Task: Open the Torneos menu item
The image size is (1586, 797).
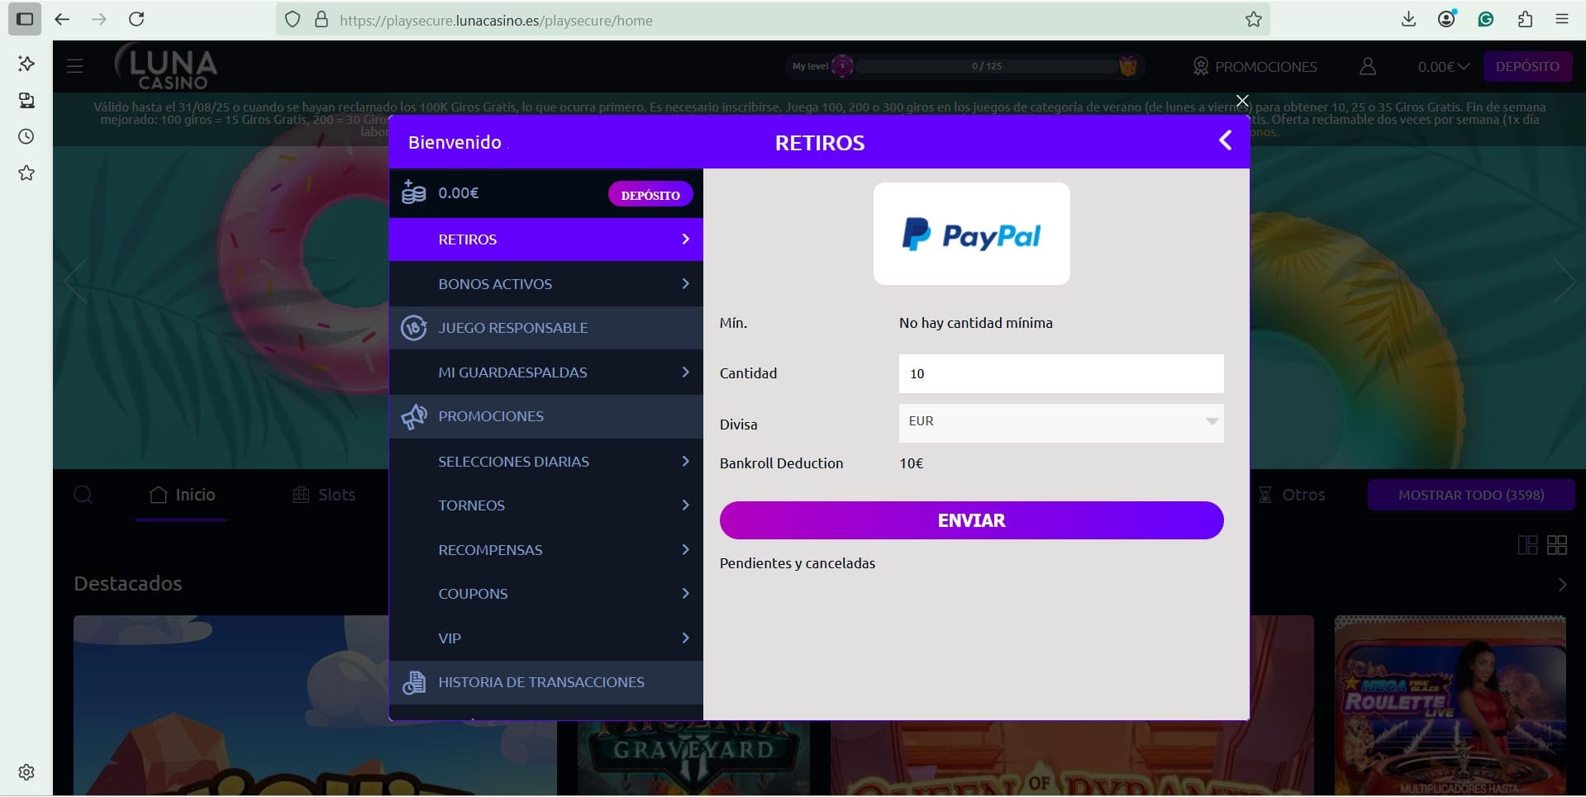Action: [x=545, y=505]
